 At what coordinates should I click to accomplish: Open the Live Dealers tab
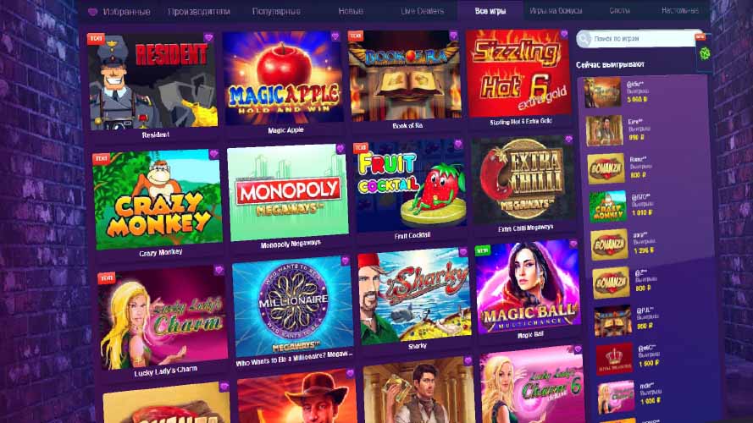[422, 11]
